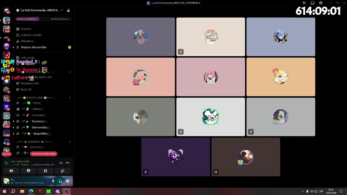The image size is (347, 195).
Task: Open Miembros list
Action: click(x=27, y=41)
